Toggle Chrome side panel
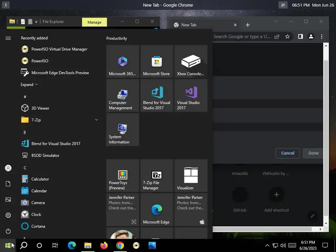Image resolution: width=336 pixels, height=252 pixels. click(x=301, y=36)
